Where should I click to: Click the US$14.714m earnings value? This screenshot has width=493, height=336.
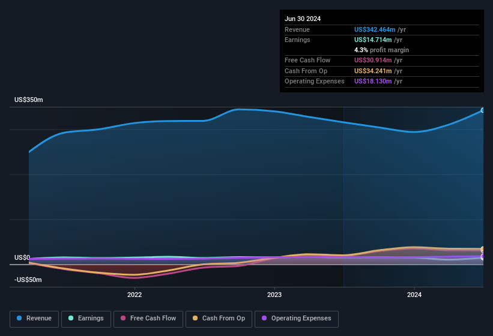(373, 40)
